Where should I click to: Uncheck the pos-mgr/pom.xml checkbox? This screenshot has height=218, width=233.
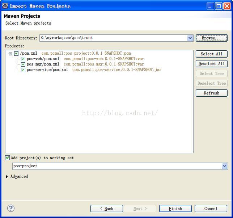[23, 64]
